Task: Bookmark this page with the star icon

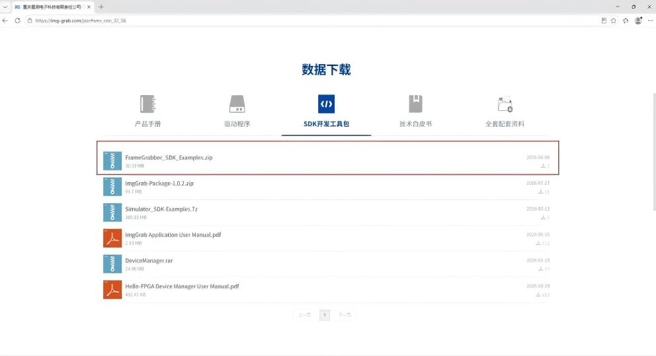Action: pos(613,20)
